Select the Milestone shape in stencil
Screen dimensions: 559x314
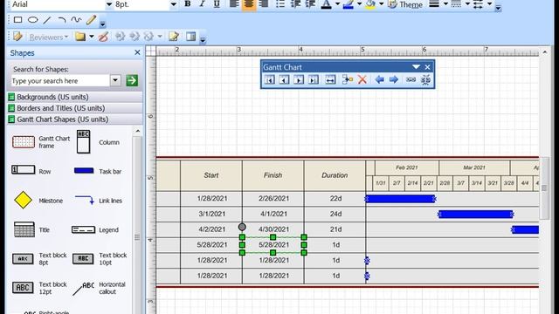coord(24,200)
